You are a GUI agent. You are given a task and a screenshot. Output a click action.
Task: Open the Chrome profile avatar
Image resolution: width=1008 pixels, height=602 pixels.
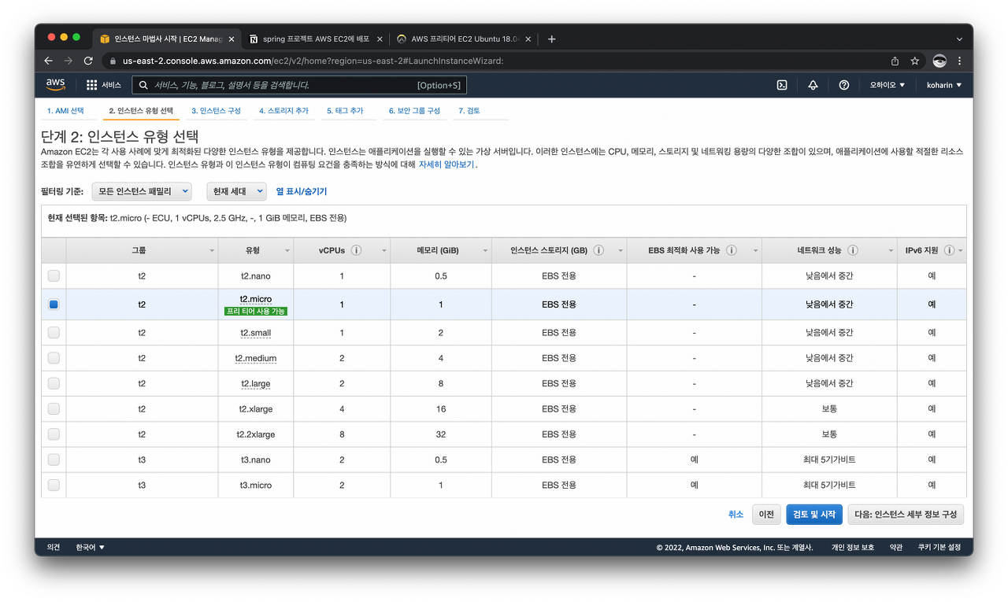[x=939, y=61]
